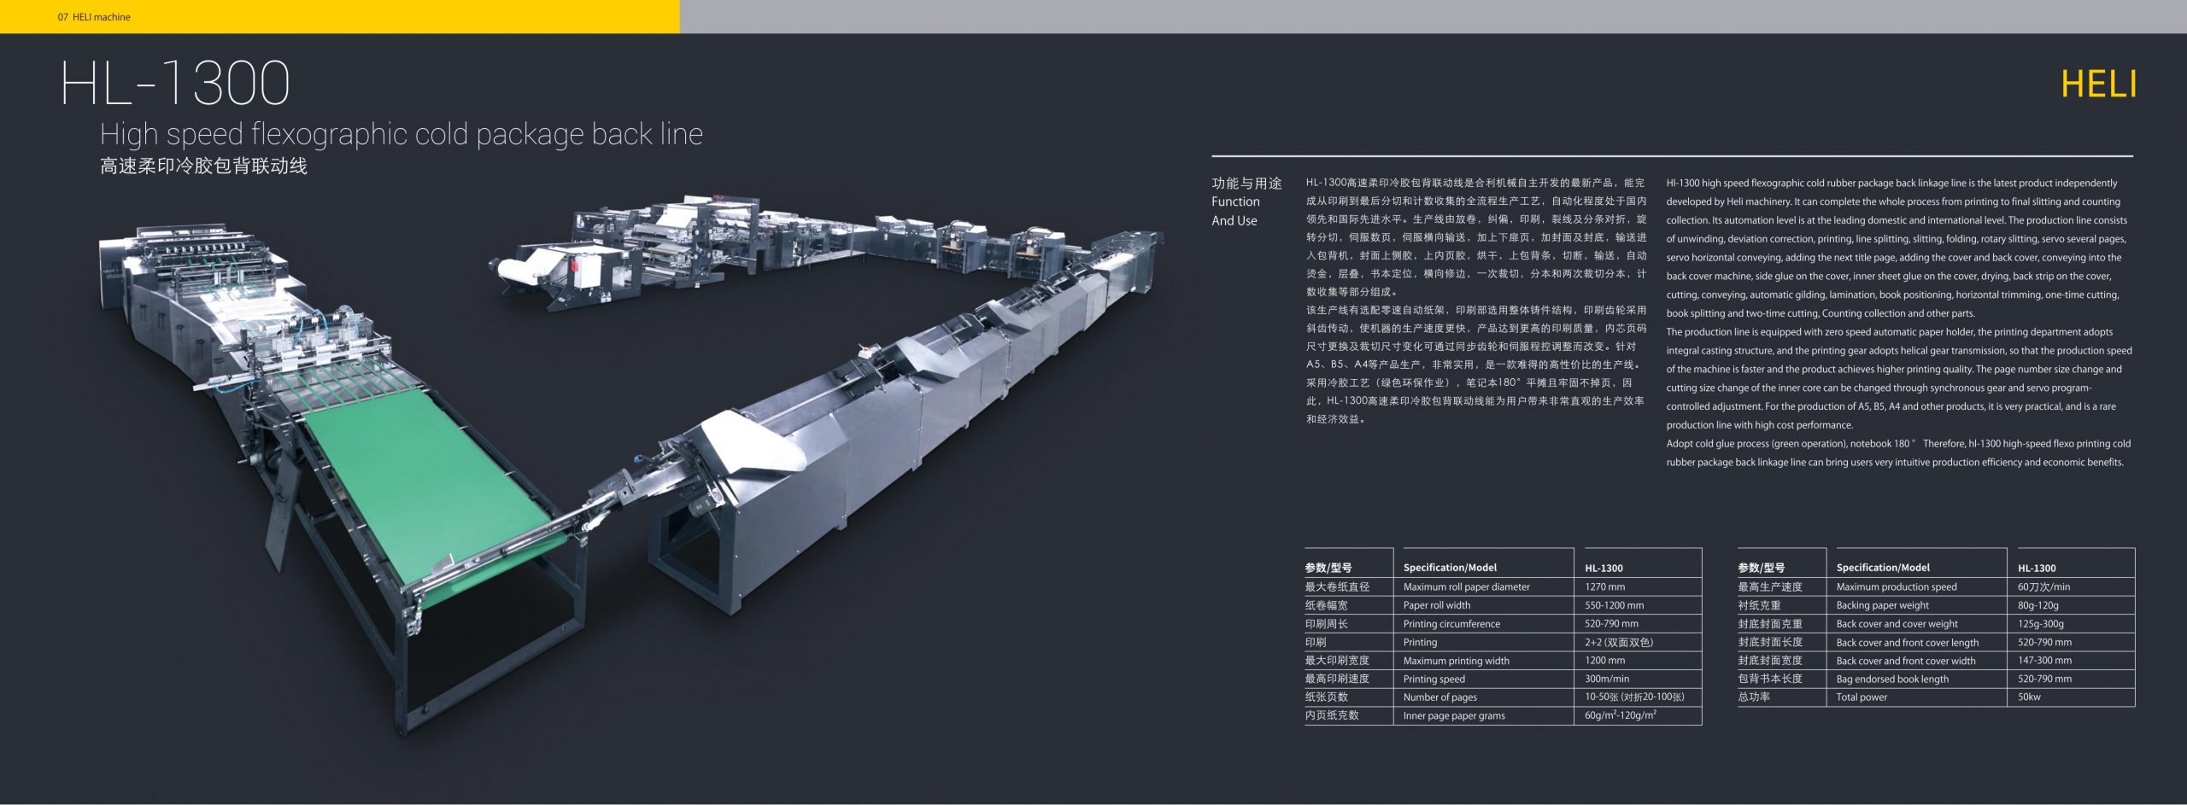Click the '纸张页数' cell
Screen dimensions: 2187x805
(x=1326, y=697)
